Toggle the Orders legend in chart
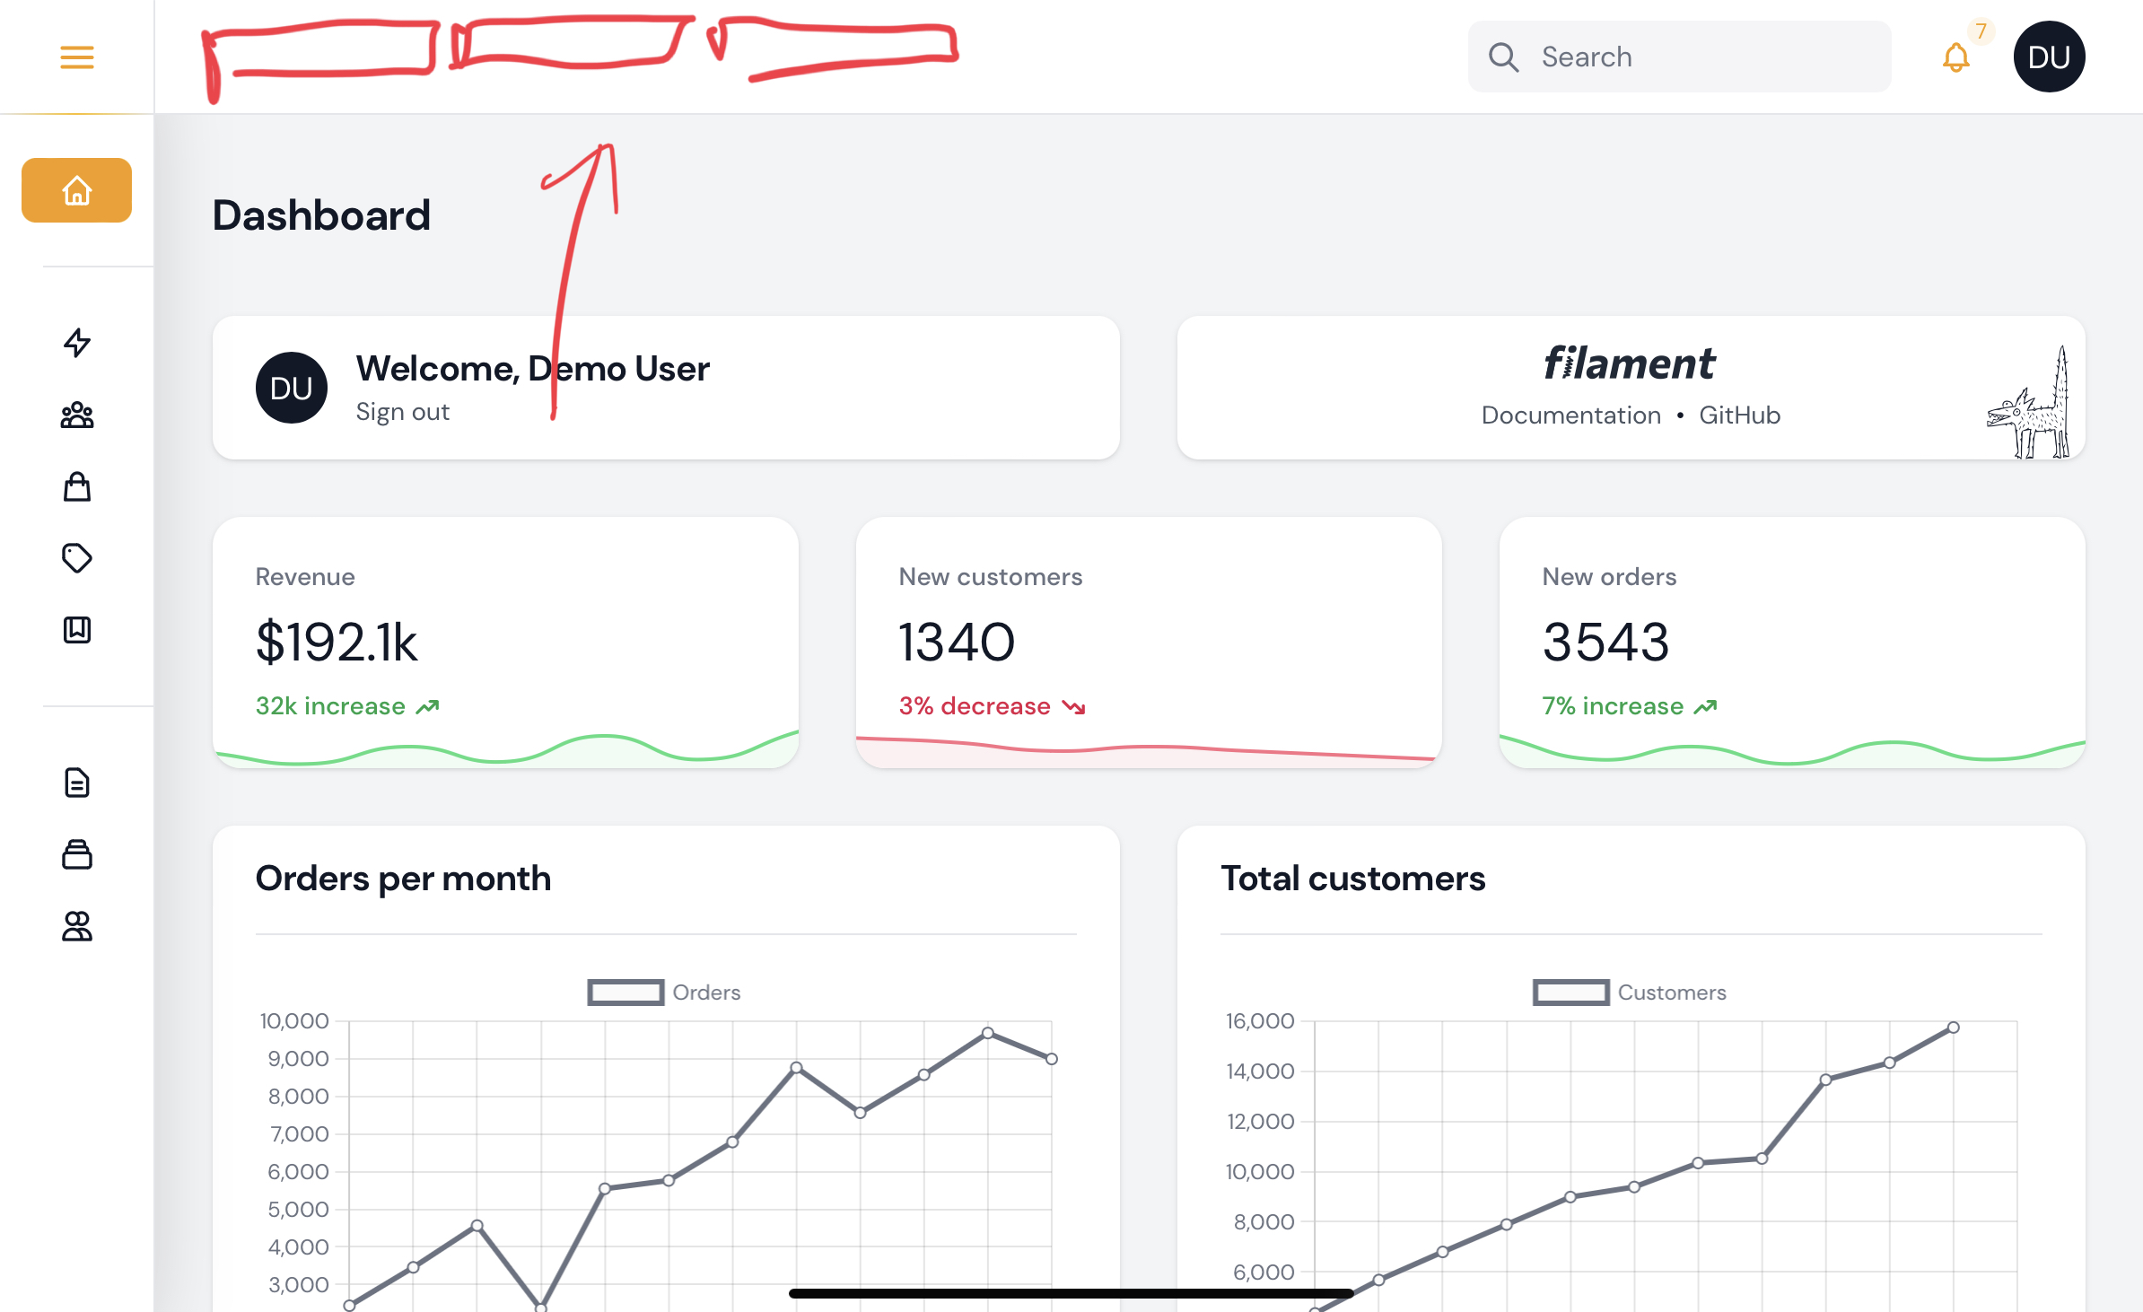Image resolution: width=2143 pixels, height=1312 pixels. (x=664, y=993)
